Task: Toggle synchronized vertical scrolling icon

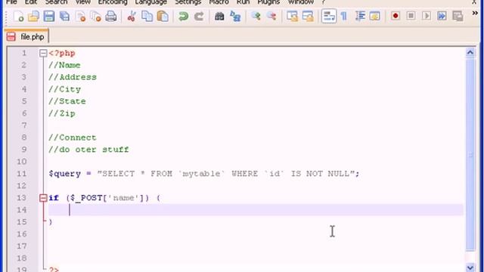Action: pyautogui.click(x=292, y=16)
